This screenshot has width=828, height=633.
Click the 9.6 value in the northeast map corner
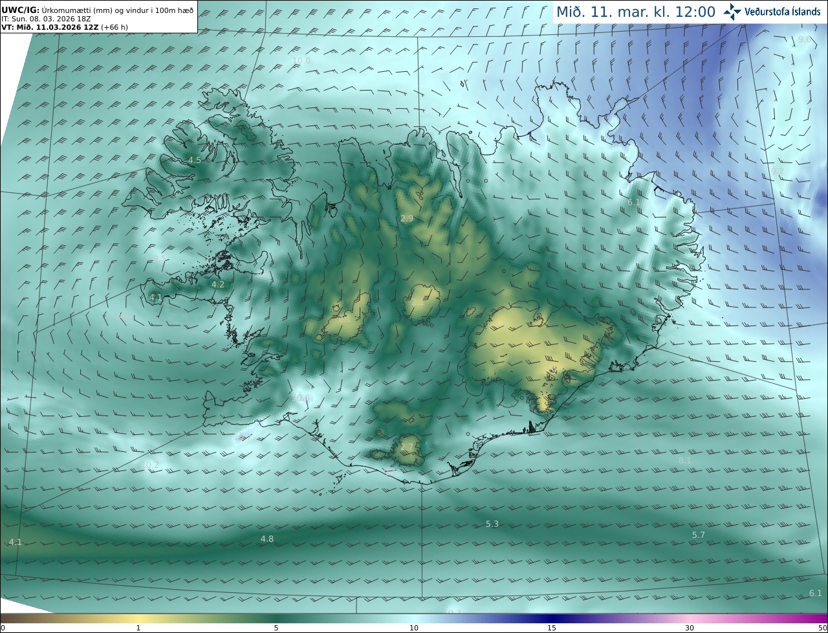pyautogui.click(x=805, y=39)
